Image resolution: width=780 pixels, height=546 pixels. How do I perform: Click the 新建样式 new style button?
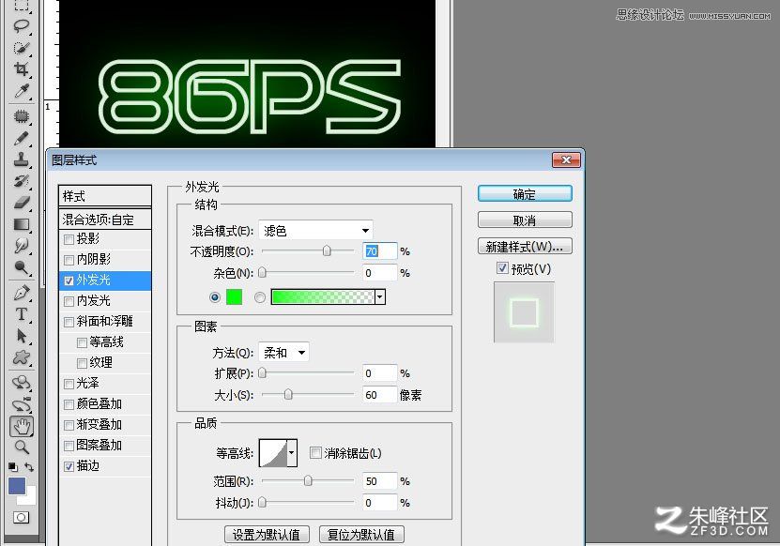(525, 247)
